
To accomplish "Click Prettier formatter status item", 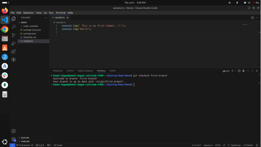I will click(x=248, y=145).
